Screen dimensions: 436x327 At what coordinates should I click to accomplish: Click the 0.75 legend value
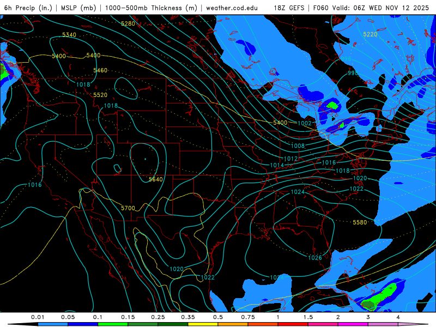(x=248, y=317)
